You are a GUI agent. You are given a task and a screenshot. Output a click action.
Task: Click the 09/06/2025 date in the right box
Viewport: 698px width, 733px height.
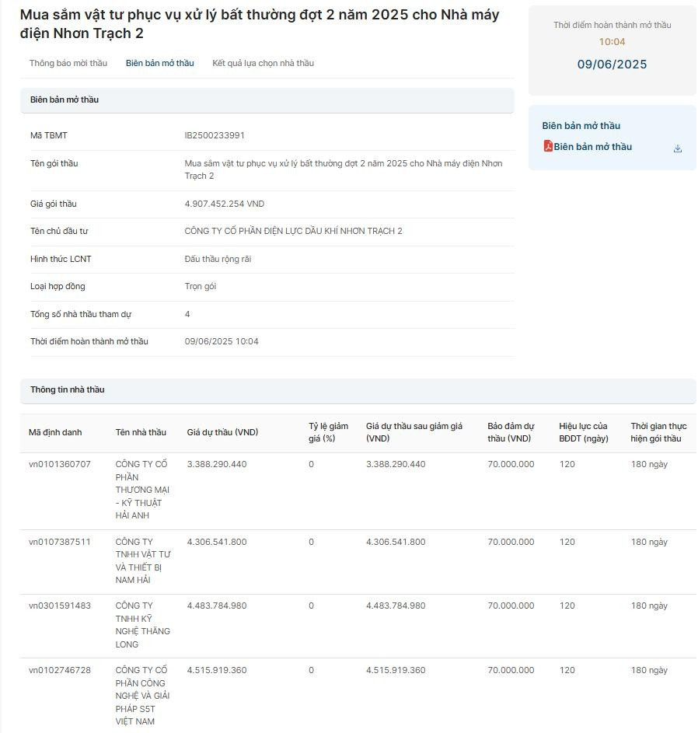(x=612, y=65)
